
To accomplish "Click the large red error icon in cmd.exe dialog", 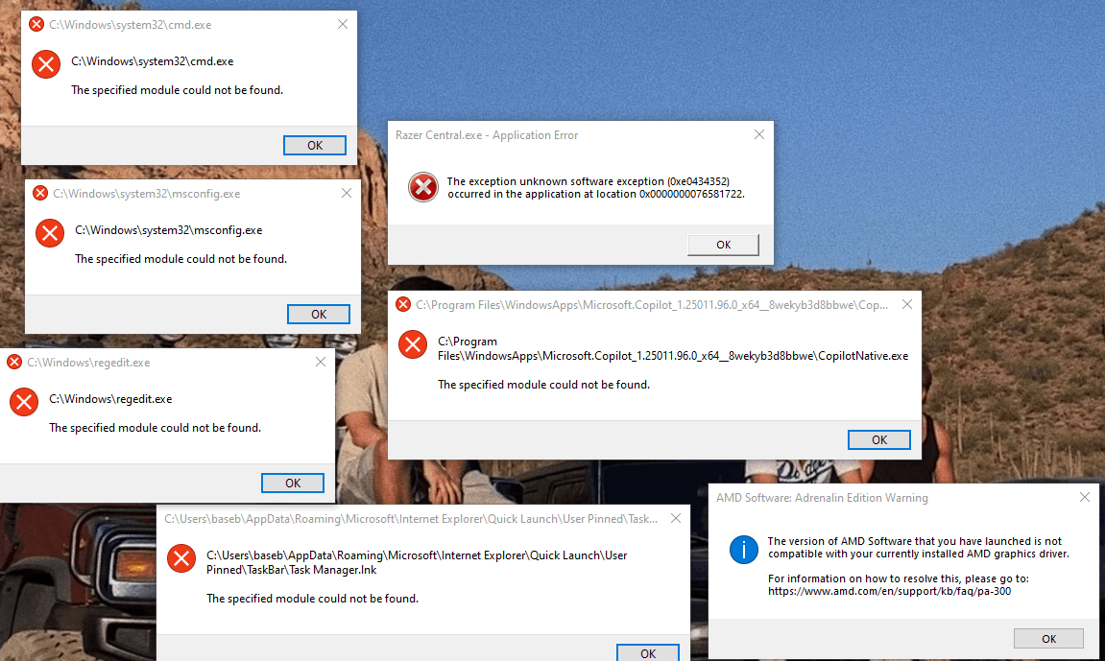I will click(x=46, y=65).
